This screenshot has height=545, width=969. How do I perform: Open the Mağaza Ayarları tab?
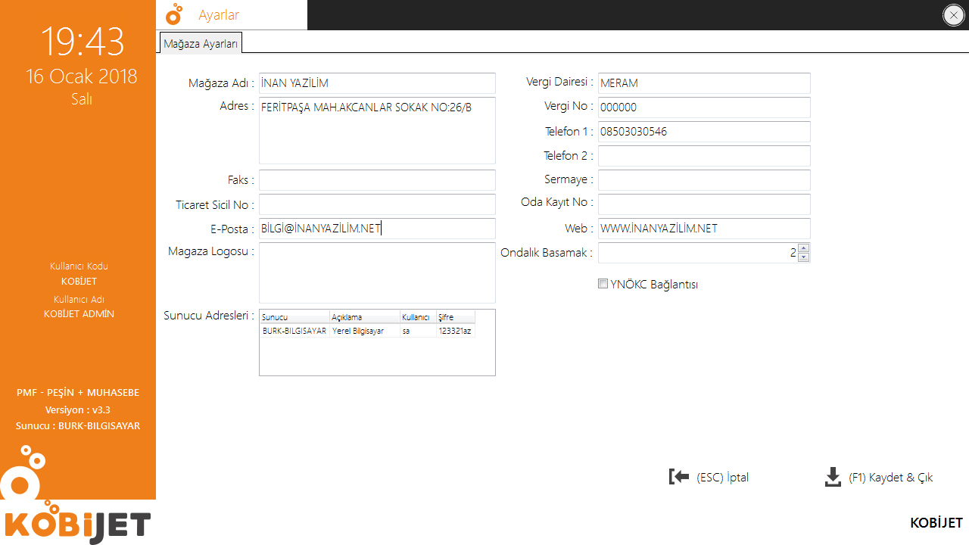coord(201,44)
